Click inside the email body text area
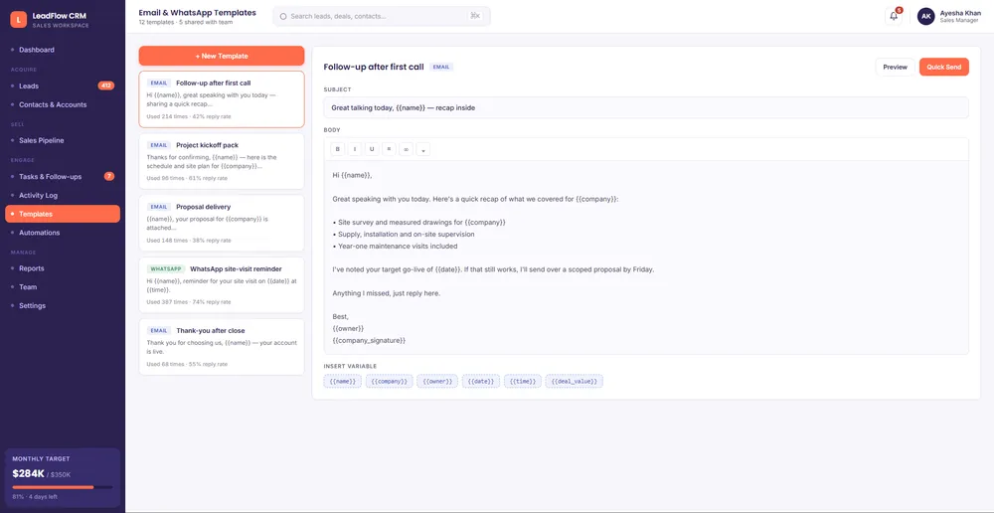The height and width of the screenshot is (513, 994). point(646,257)
